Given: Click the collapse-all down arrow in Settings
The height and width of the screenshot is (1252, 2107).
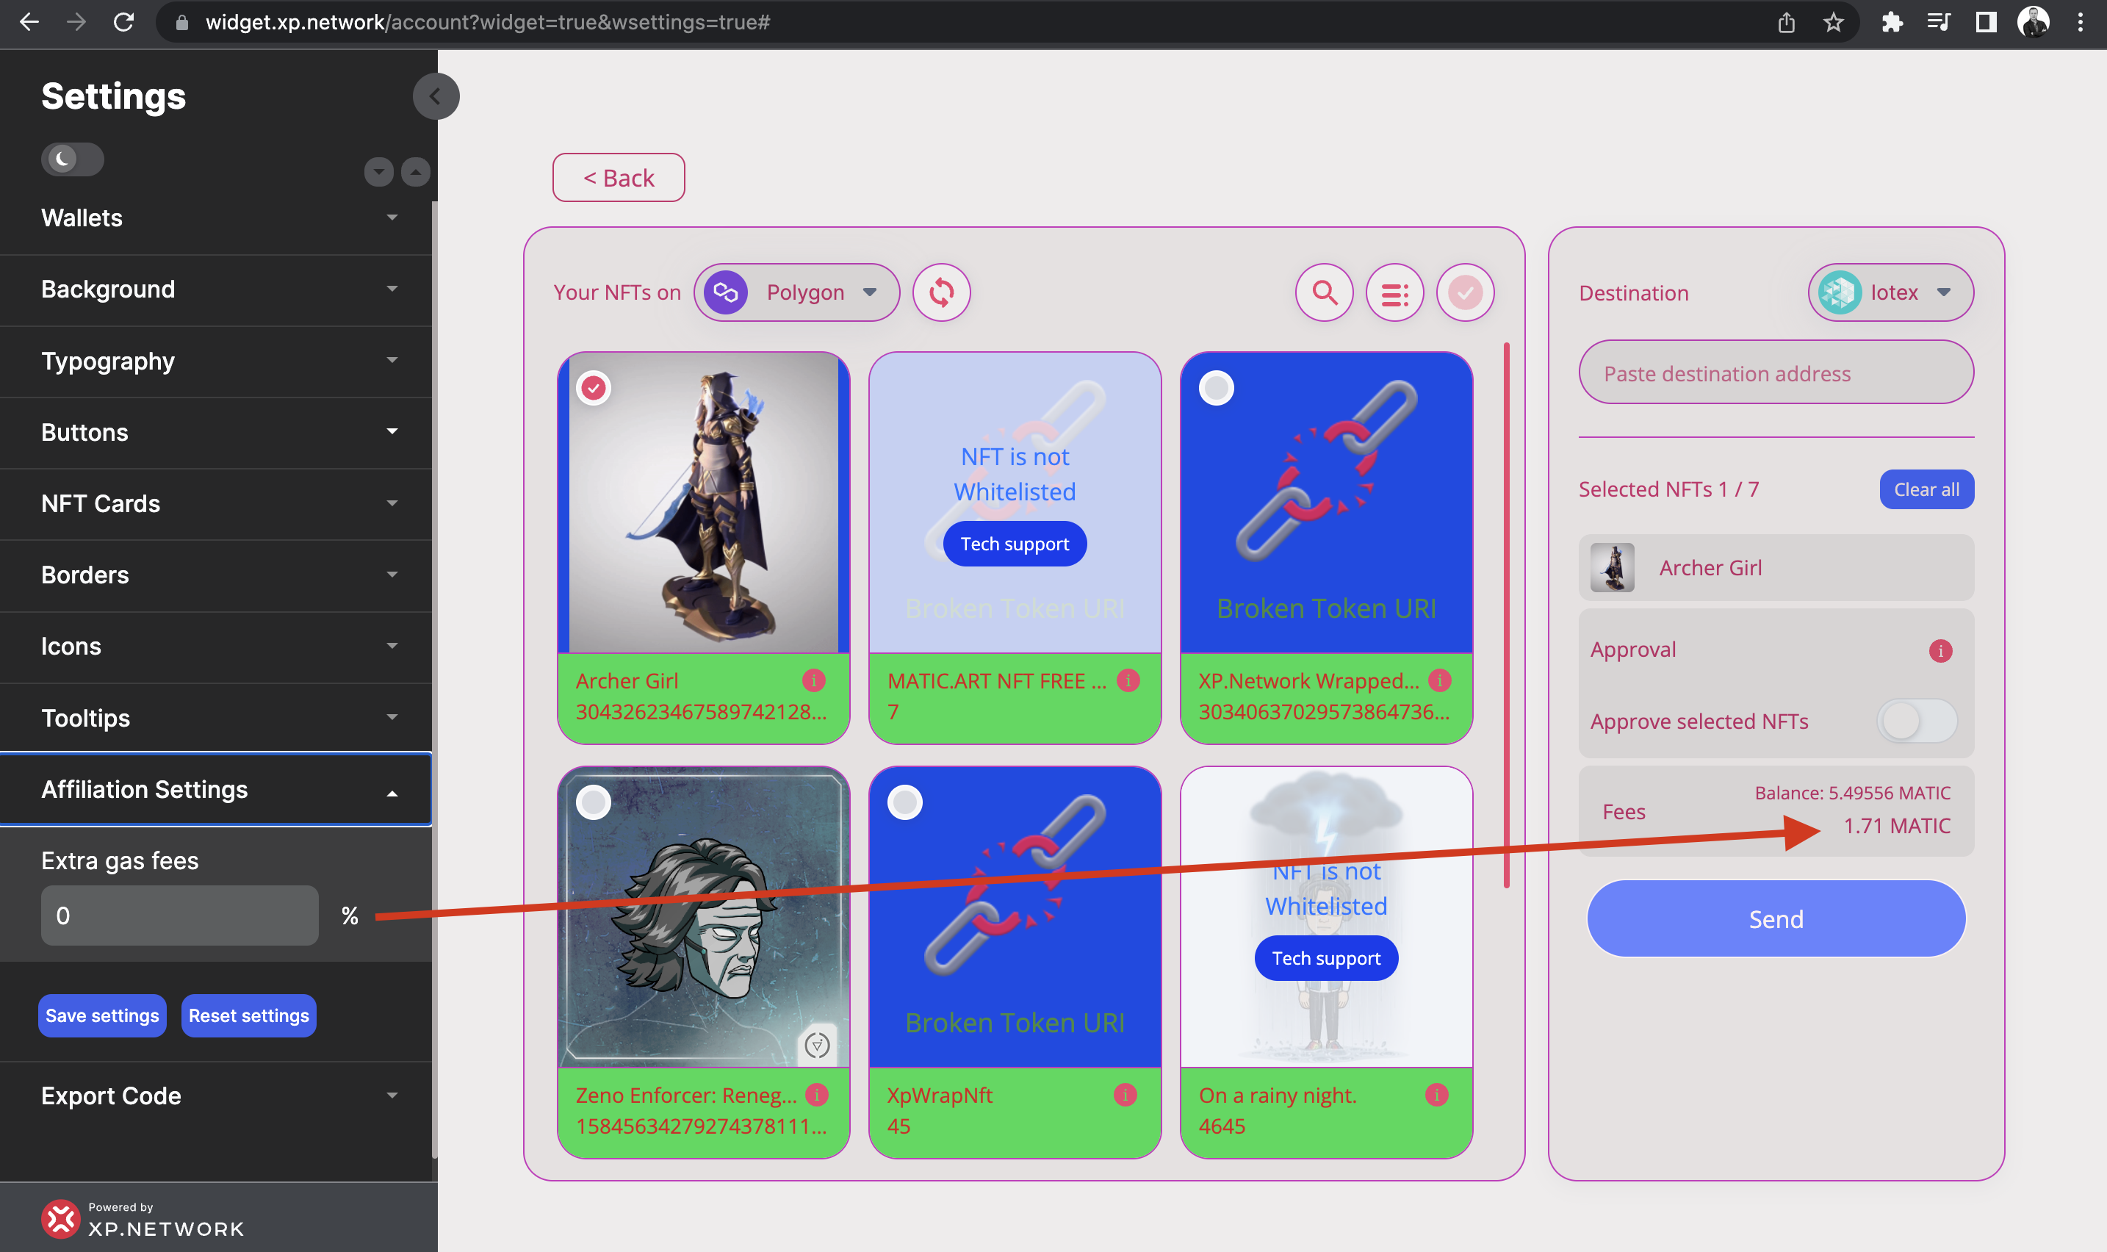Looking at the screenshot, I should [379, 171].
